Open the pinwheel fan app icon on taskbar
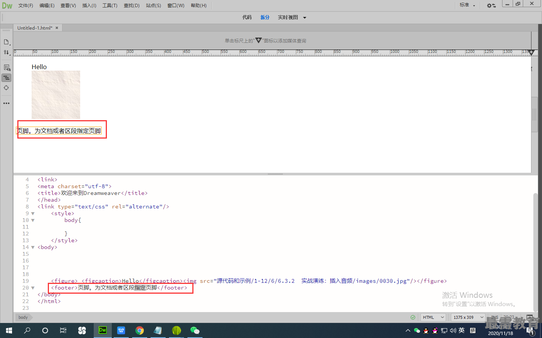 click(x=82, y=330)
